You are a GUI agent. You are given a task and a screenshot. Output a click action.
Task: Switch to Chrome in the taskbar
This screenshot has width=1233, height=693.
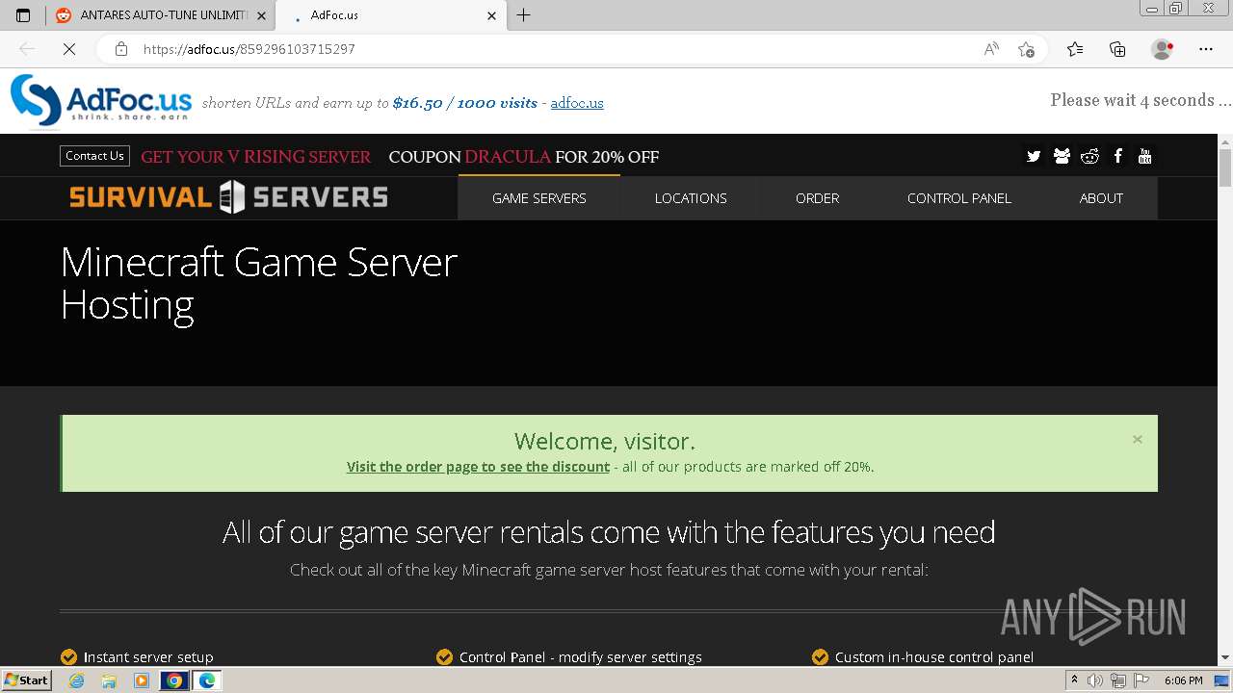click(174, 680)
